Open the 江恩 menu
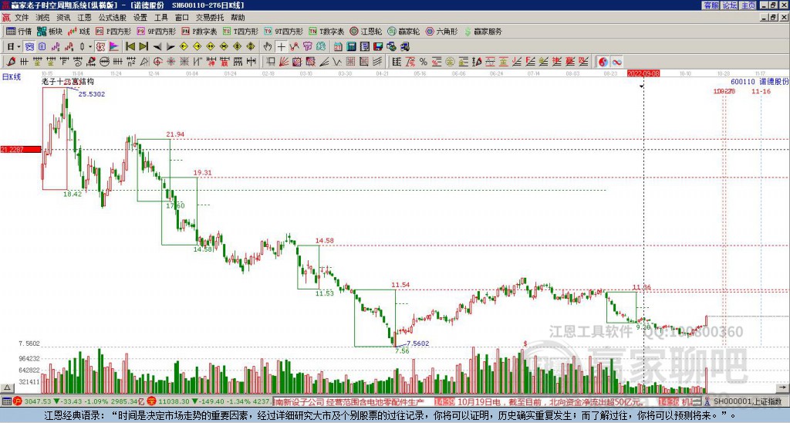The image size is (790, 423). coord(84,18)
